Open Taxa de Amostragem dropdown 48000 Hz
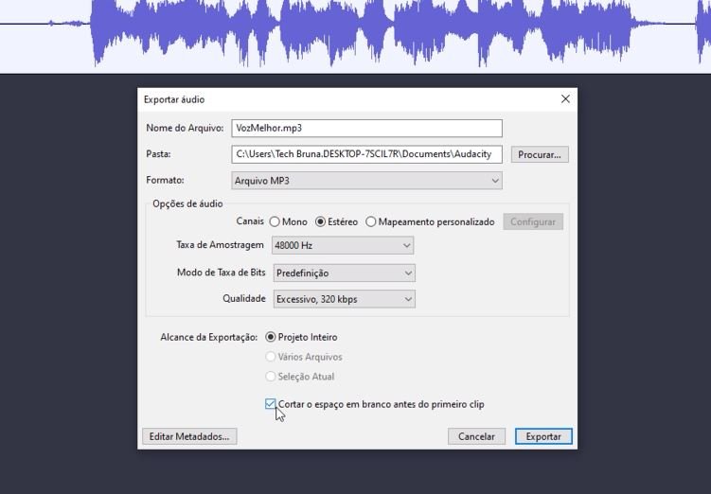 point(343,246)
